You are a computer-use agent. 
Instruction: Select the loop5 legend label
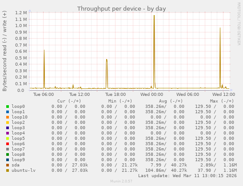pyautogui.click(x=18, y=139)
